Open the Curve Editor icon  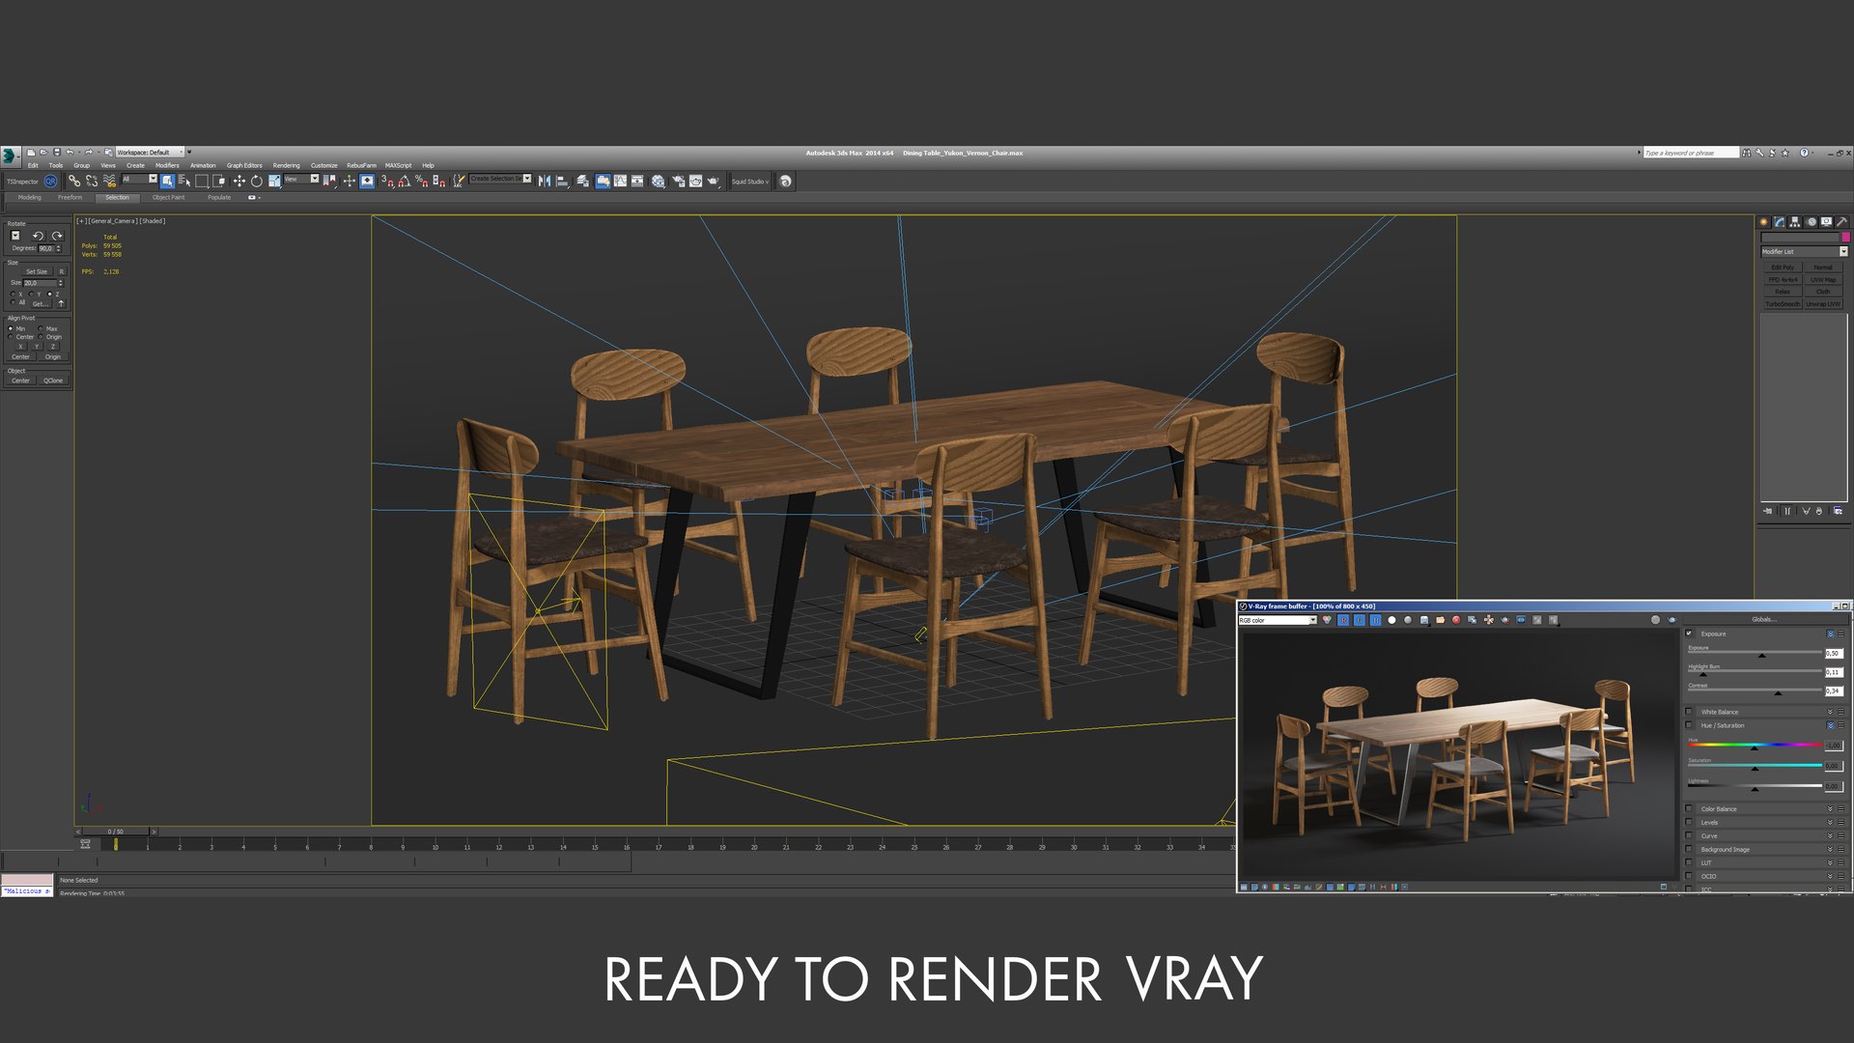click(x=620, y=181)
